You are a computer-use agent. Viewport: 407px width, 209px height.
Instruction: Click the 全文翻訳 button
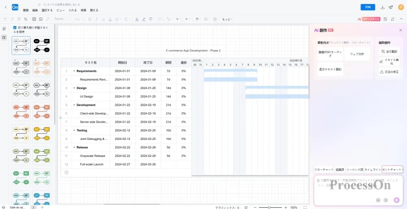tap(389, 52)
